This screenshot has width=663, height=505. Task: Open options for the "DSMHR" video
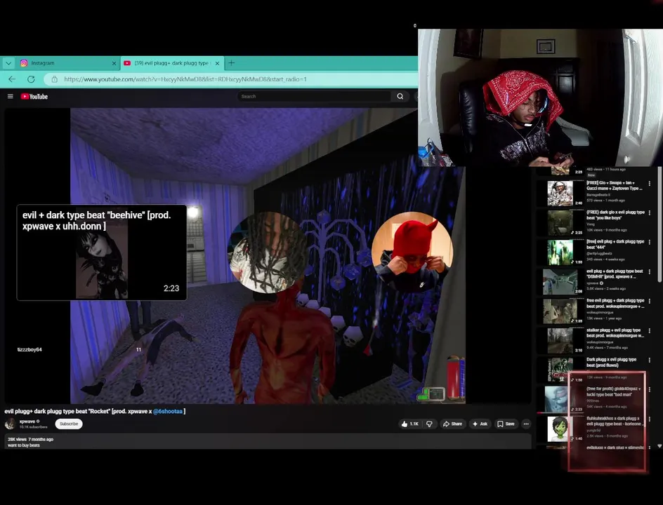[x=650, y=272]
